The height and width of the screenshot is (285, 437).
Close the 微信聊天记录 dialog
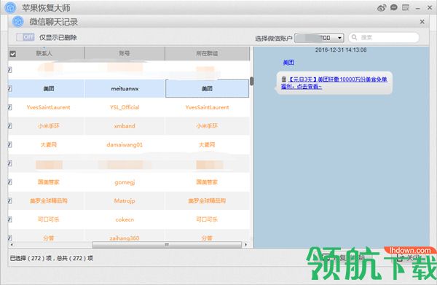click(x=422, y=21)
